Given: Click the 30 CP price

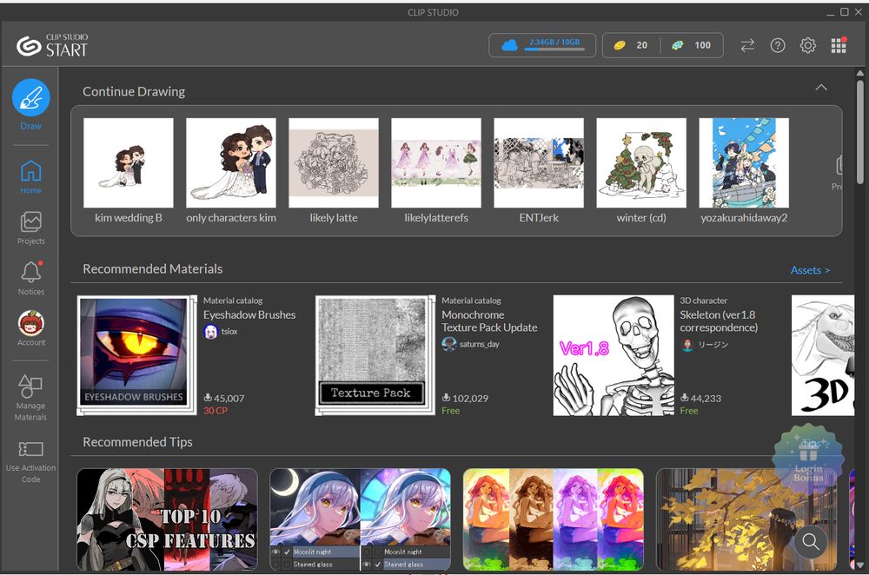Looking at the screenshot, I should (x=215, y=411).
